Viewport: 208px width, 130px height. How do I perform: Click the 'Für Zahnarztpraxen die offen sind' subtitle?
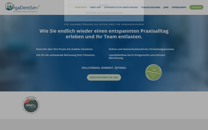[x=104, y=24]
